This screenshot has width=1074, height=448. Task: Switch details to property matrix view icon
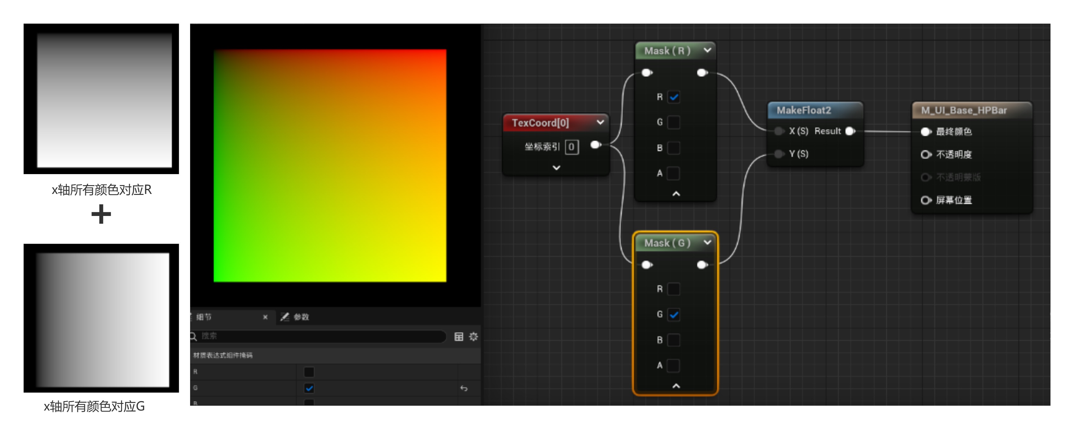coord(459,337)
